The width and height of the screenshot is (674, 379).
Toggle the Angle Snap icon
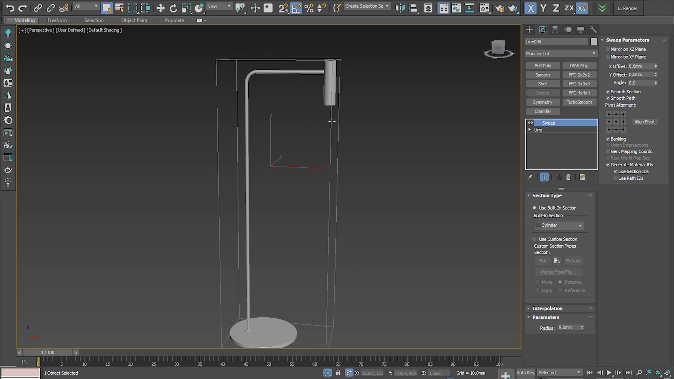pyautogui.click(x=296, y=8)
